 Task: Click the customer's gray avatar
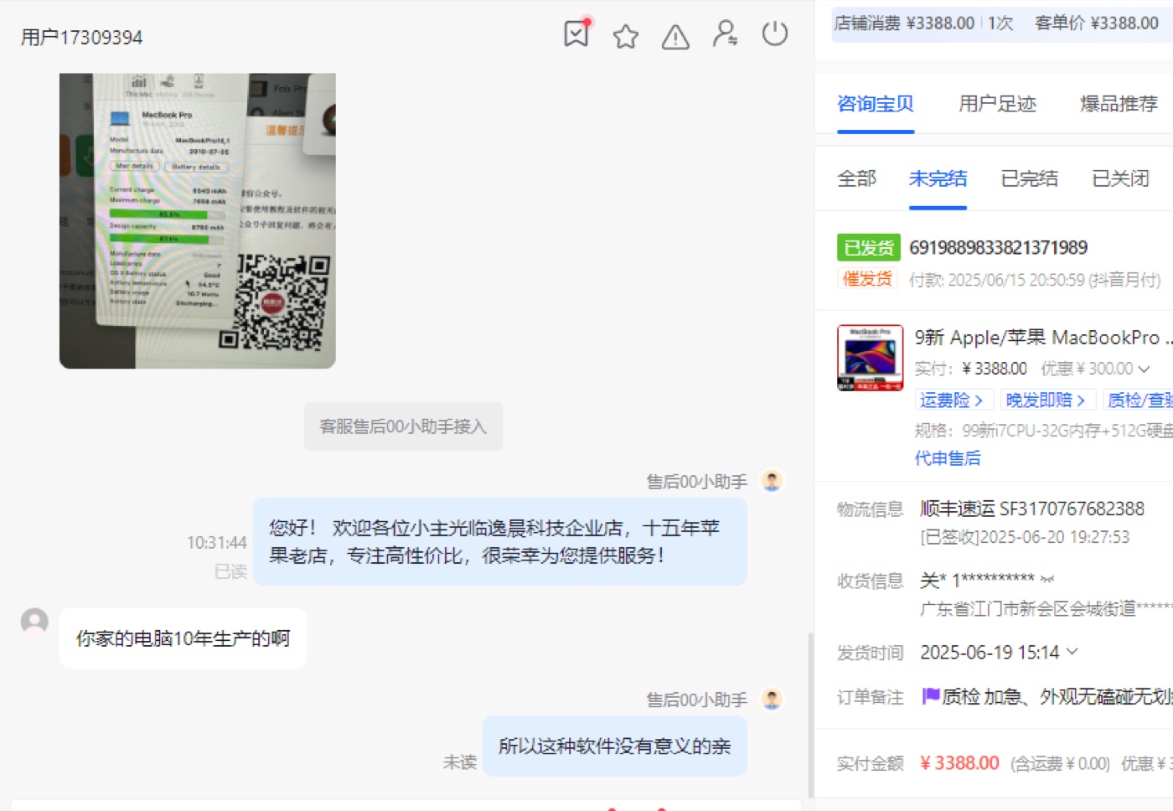click(34, 622)
